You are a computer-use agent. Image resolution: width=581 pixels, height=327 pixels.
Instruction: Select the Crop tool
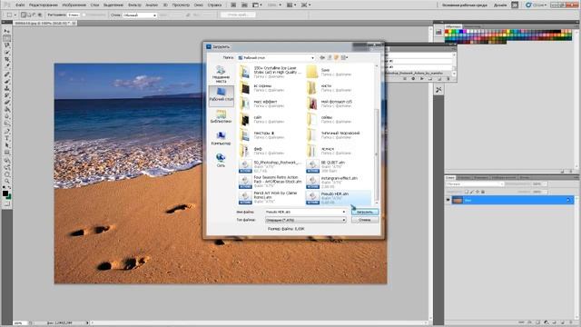pos(6,60)
